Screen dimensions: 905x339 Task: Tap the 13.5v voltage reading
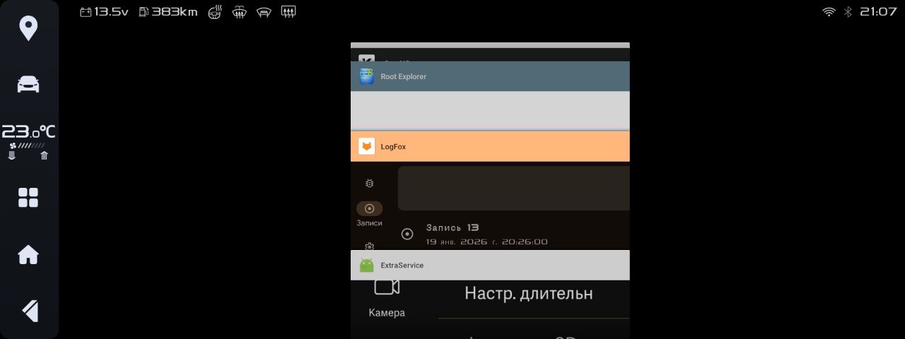(x=112, y=12)
